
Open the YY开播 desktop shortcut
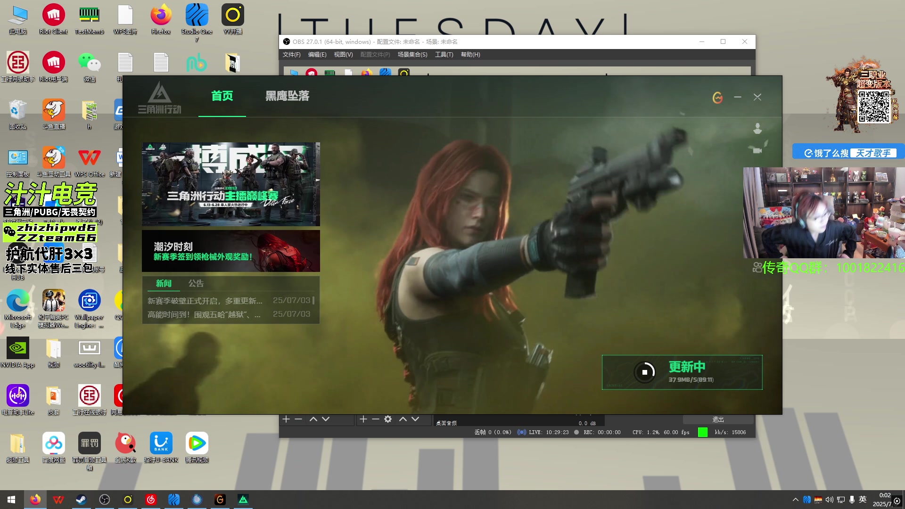coord(233,19)
